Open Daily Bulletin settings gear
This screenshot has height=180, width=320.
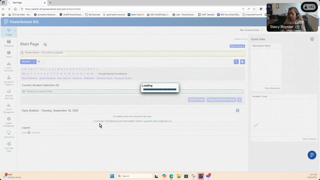tap(237, 110)
